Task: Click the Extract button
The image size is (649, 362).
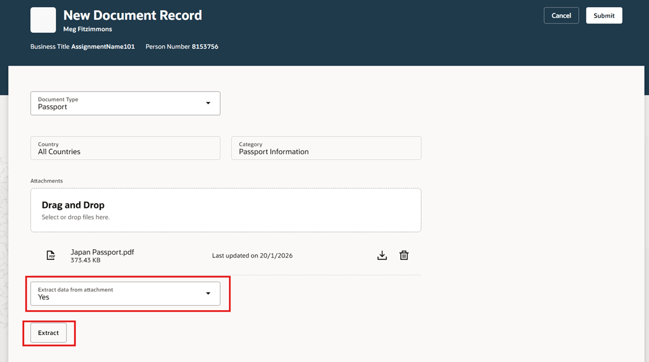Action: (x=48, y=332)
